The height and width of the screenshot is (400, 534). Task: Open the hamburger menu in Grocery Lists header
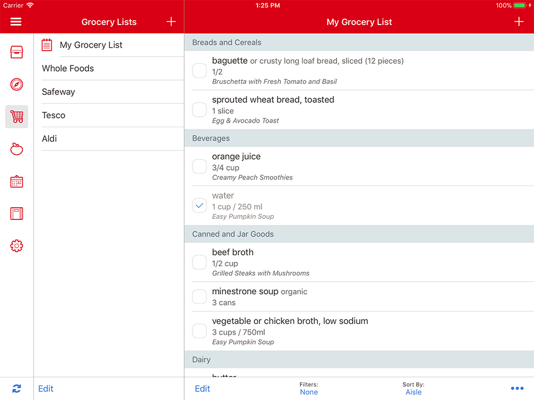tap(16, 22)
